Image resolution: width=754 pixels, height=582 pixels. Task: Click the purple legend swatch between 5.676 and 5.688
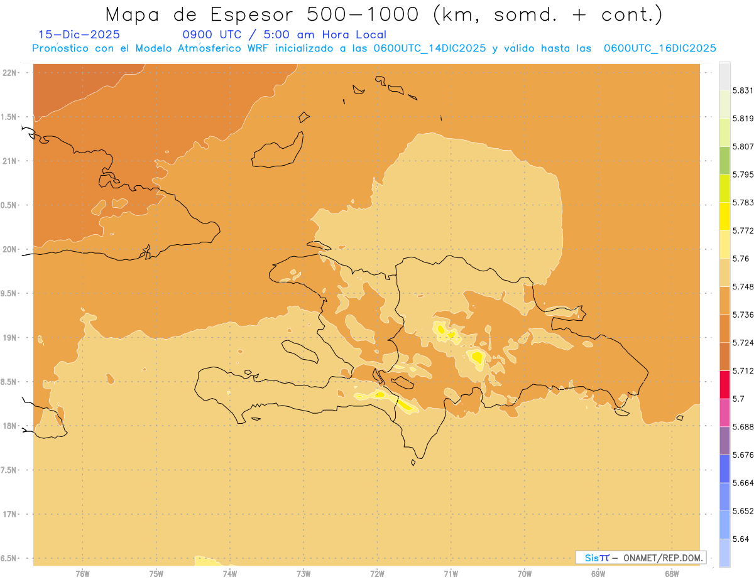pyautogui.click(x=724, y=440)
